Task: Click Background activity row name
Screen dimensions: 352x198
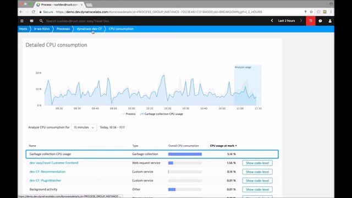Action: pos(43,189)
